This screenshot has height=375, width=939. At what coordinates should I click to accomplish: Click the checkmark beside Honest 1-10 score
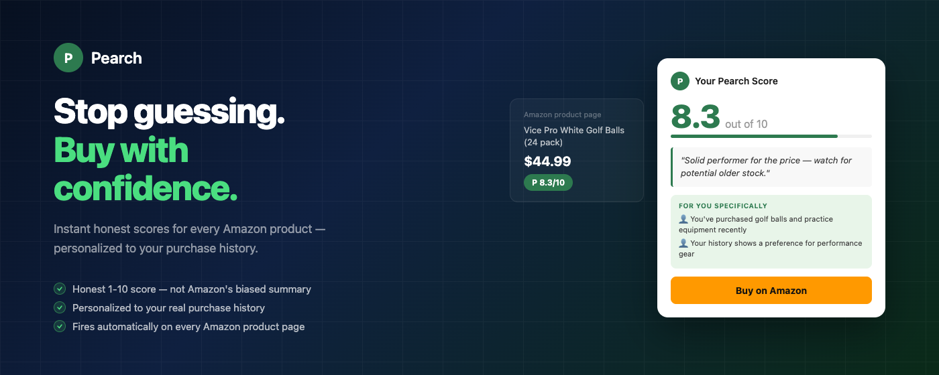click(x=60, y=289)
